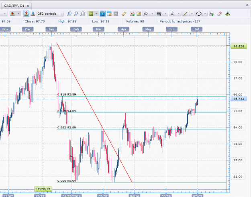The width and height of the screenshot is (251, 197).
Task: Select the red descending trend line
Action: (94, 113)
